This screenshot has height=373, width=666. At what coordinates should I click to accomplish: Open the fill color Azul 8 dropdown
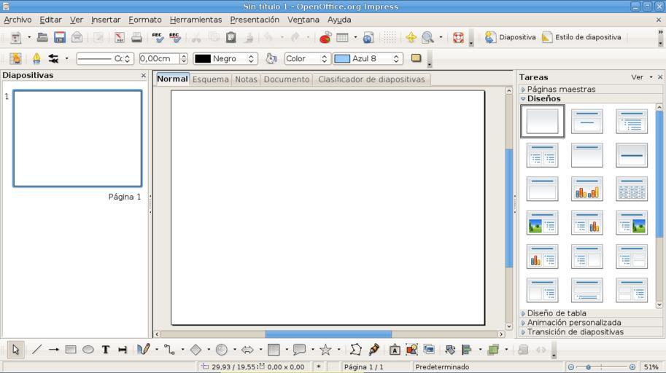point(368,58)
